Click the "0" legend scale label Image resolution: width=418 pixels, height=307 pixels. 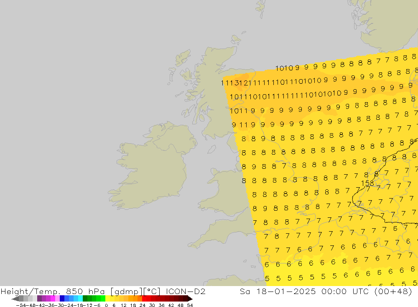[106, 305]
